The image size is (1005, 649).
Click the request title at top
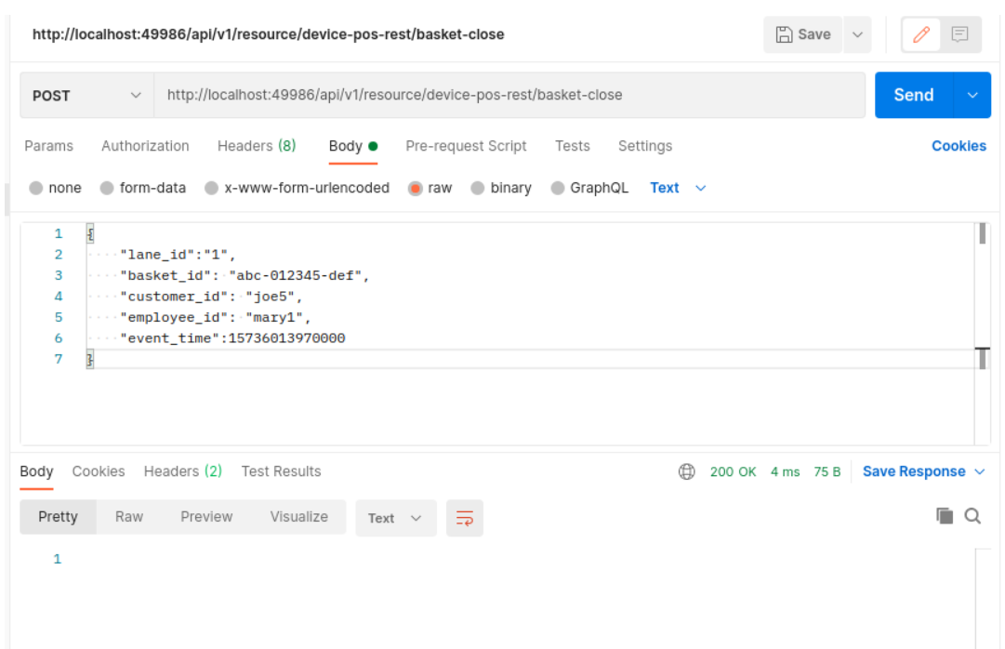pyautogui.click(x=269, y=34)
